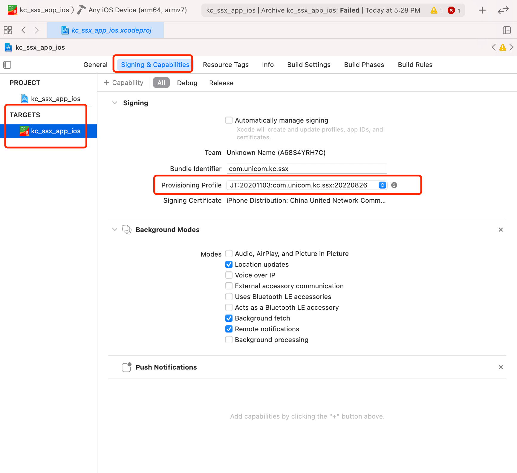Click the hammer build destination icon
Viewport: 517px width, 473px height.
(81, 10)
